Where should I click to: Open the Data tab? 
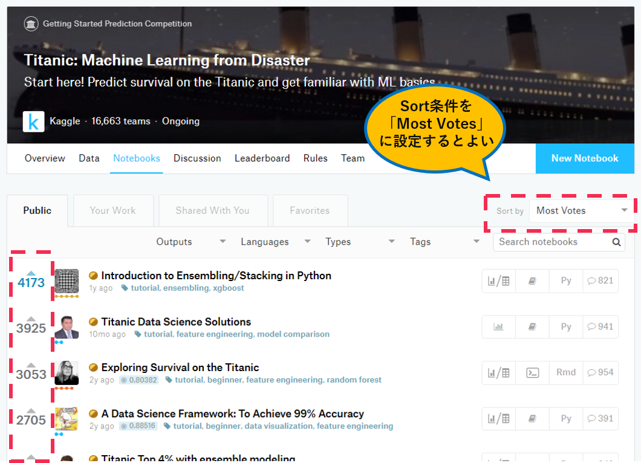pos(89,158)
